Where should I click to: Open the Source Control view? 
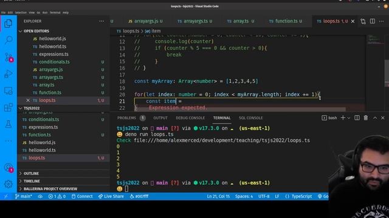click(9, 58)
